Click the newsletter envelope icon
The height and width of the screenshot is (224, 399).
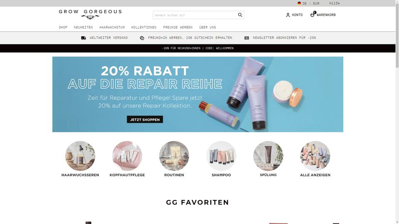[246, 38]
